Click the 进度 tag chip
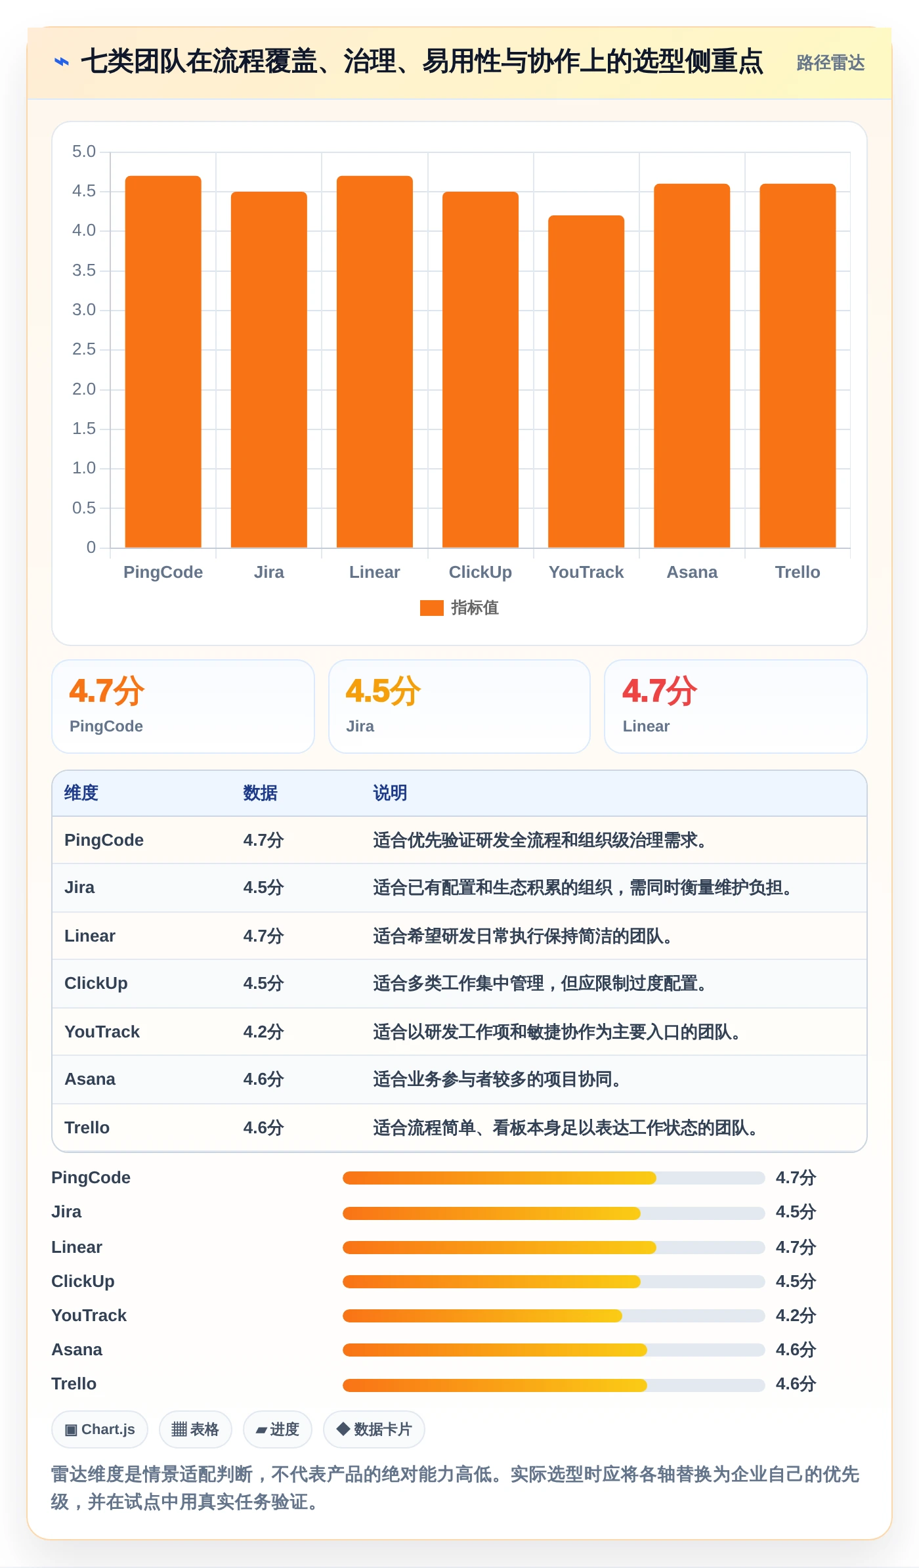 point(277,1429)
